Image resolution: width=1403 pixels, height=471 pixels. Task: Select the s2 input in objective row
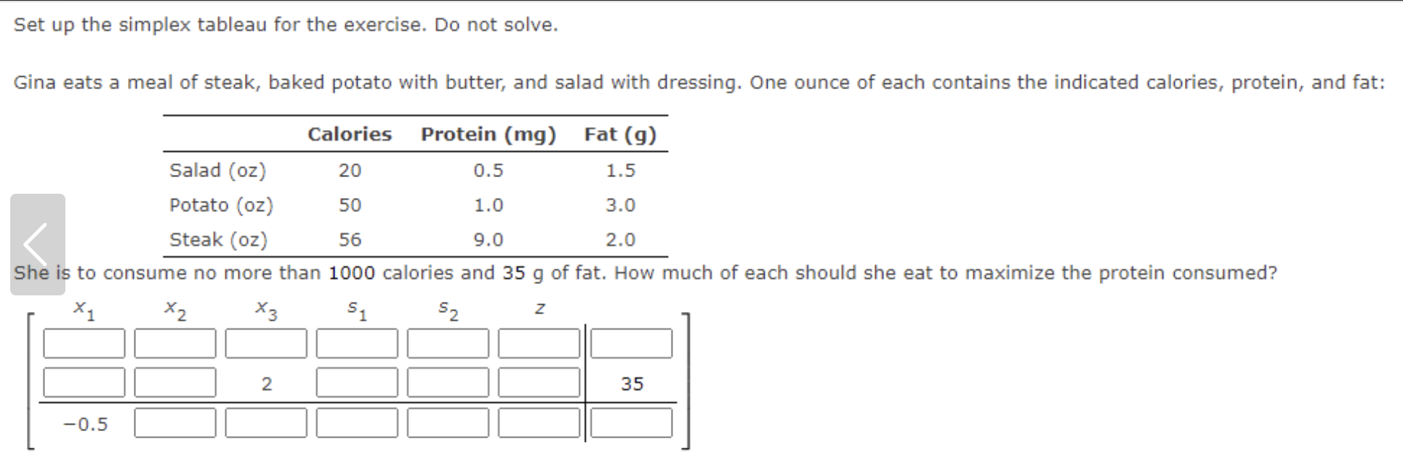coord(448,422)
